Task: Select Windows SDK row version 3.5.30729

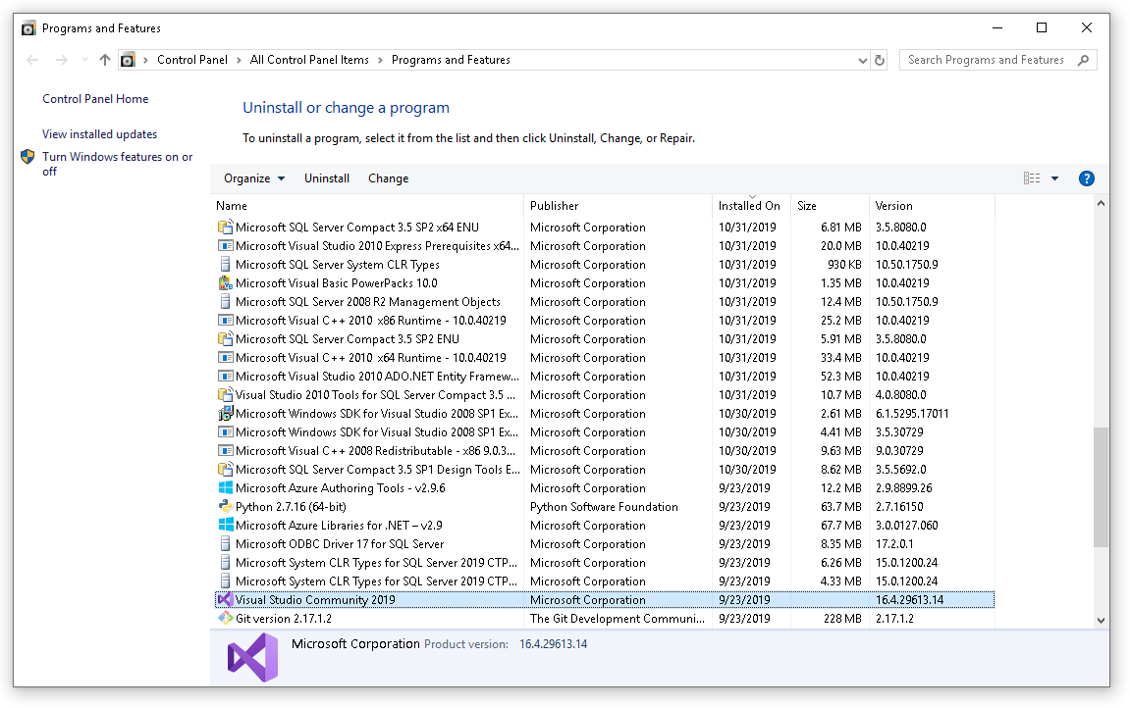Action: [x=605, y=432]
